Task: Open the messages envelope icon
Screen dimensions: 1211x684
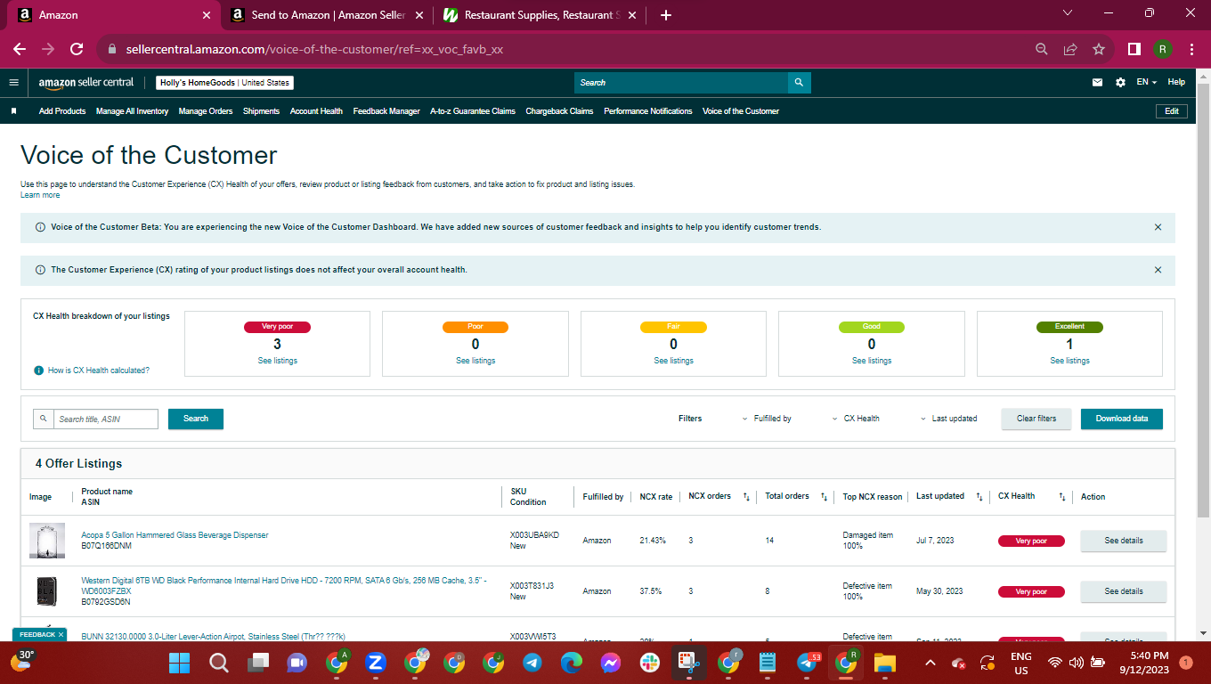Action: [1097, 83]
